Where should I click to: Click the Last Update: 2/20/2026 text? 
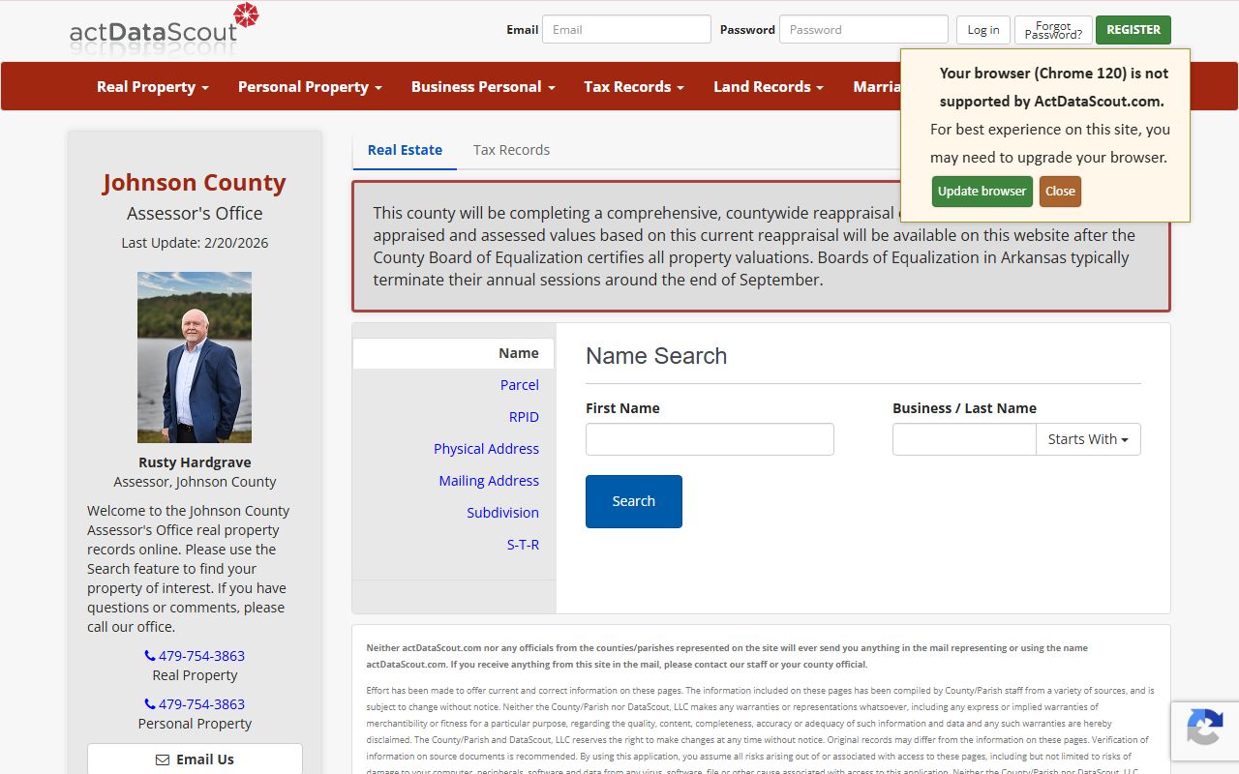point(195,243)
